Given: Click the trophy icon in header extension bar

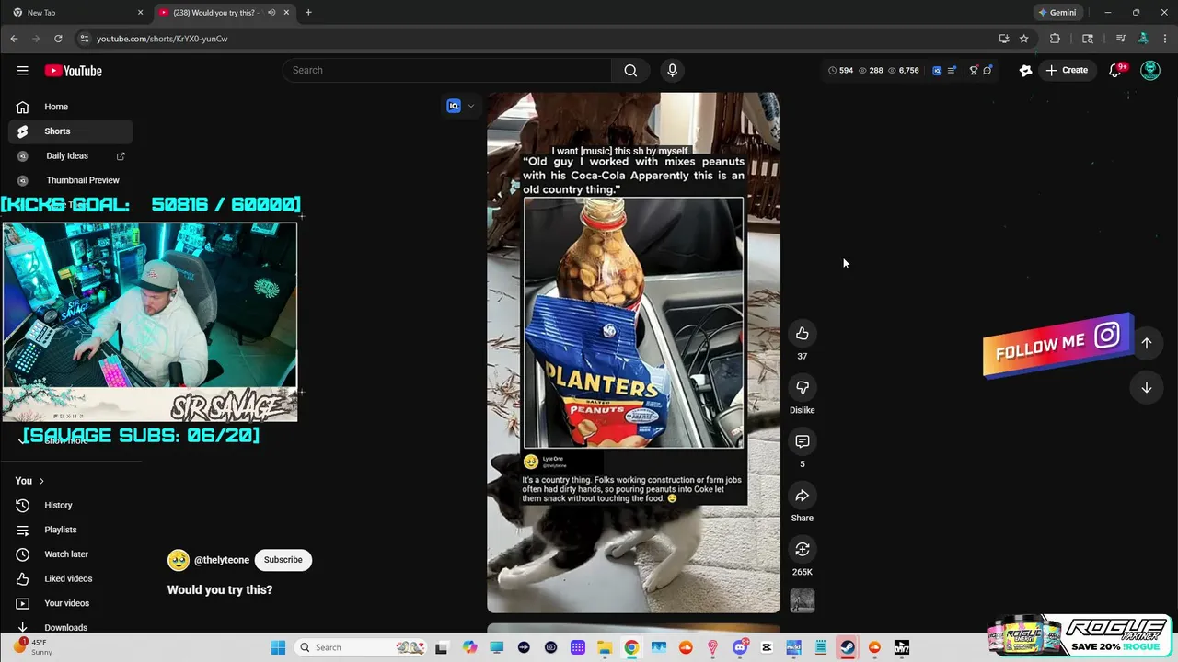Looking at the screenshot, I should pyautogui.click(x=974, y=70).
